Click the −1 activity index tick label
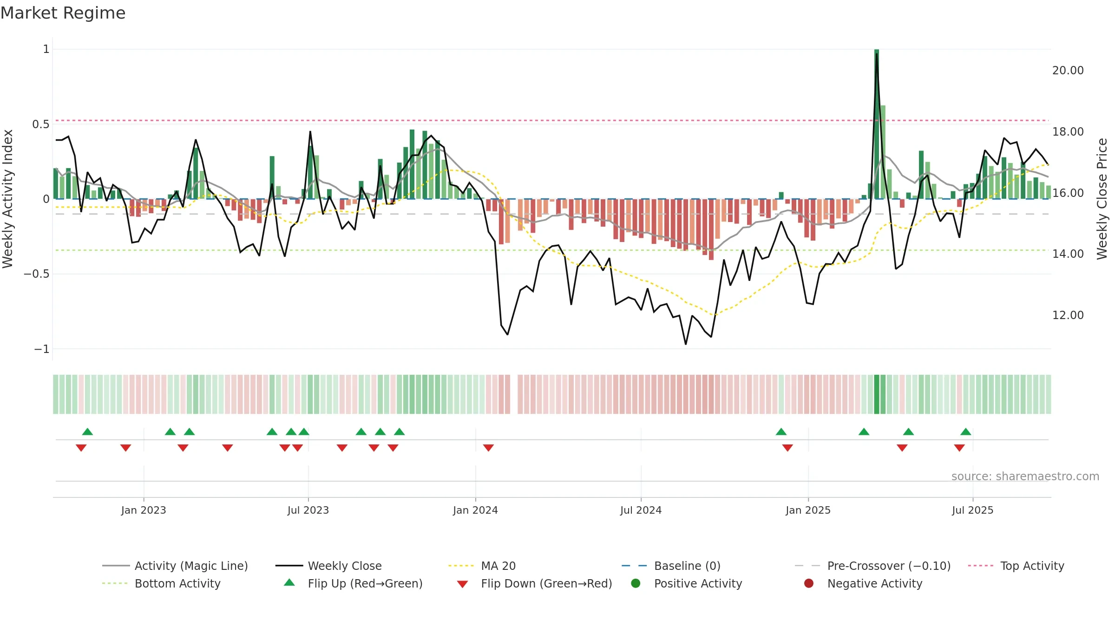The height and width of the screenshot is (627, 1115). click(42, 349)
